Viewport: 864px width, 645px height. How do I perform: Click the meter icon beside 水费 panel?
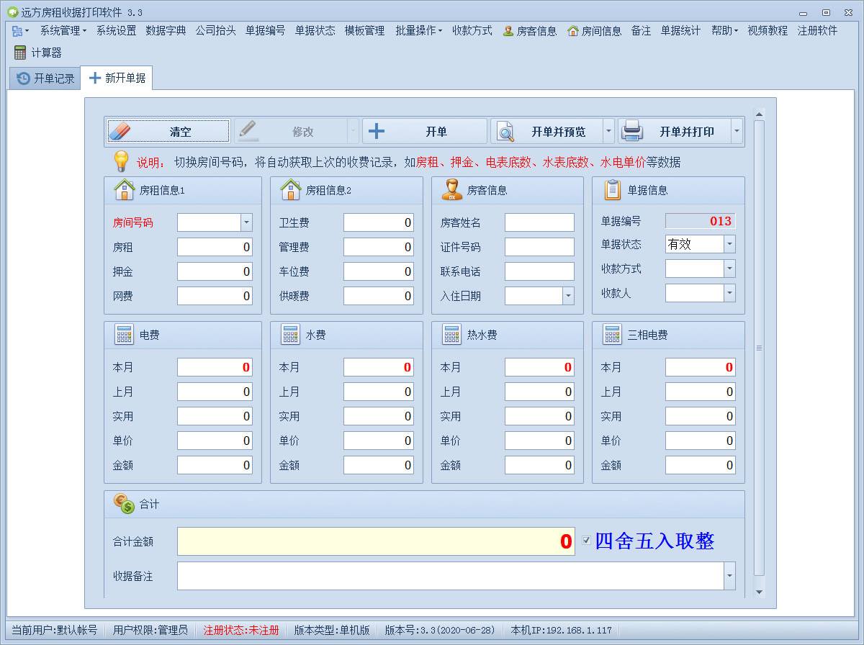[291, 334]
